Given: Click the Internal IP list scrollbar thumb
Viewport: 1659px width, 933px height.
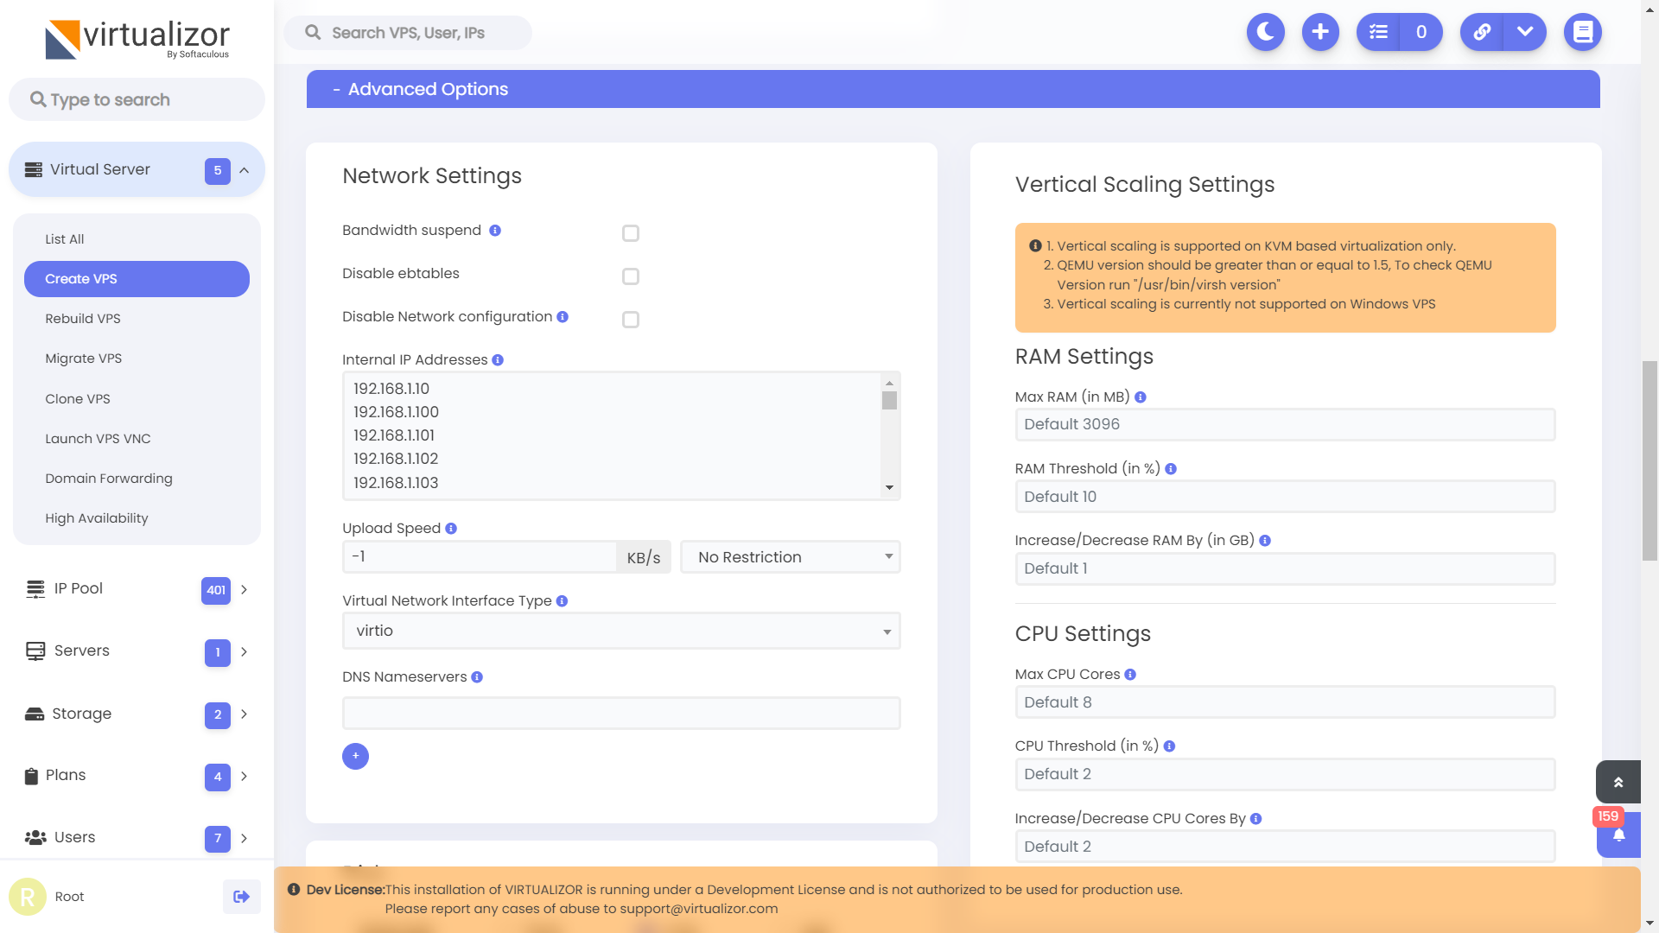Looking at the screenshot, I should (x=889, y=401).
